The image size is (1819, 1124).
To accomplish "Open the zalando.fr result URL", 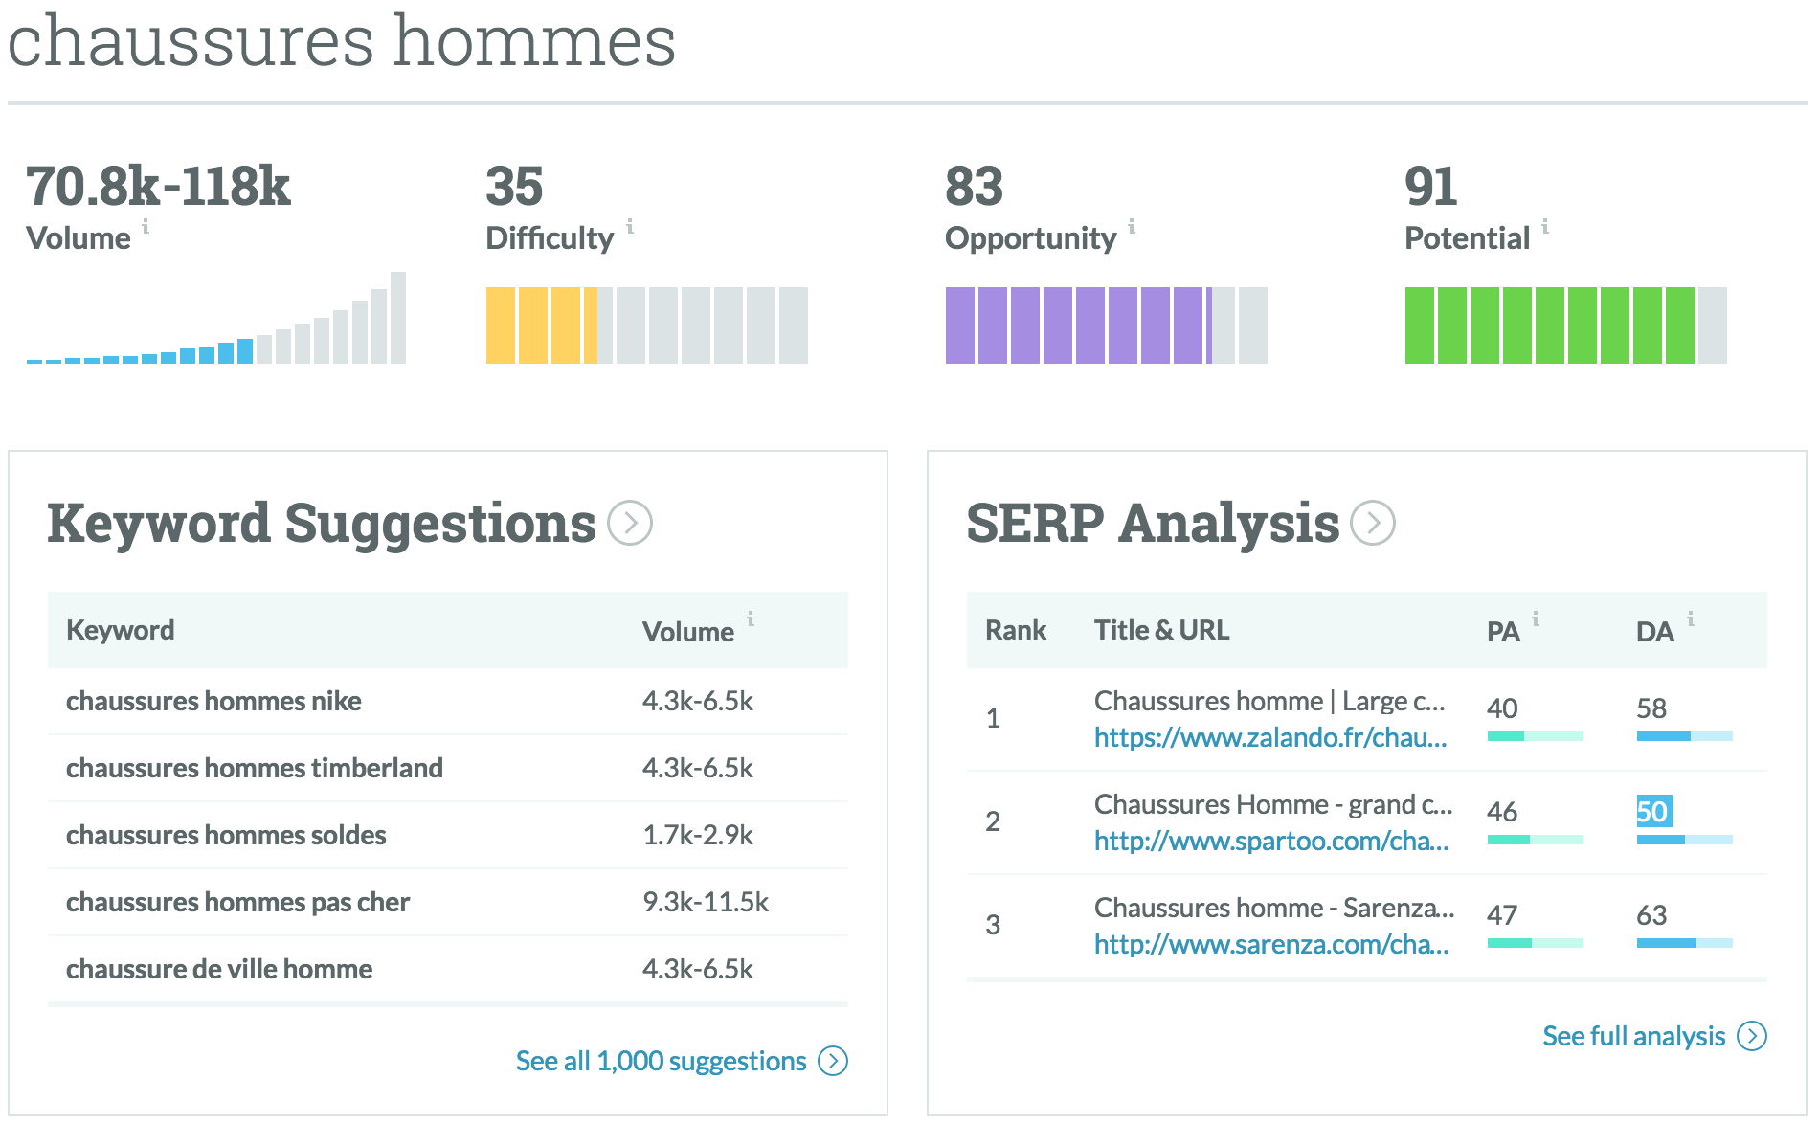I will click(1270, 737).
